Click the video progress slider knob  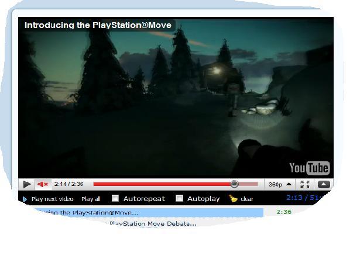234,184
